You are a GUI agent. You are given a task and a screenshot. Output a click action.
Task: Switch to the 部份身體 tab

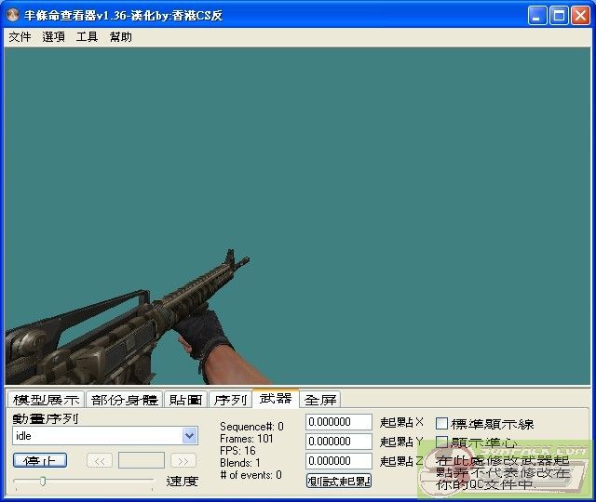tap(125, 400)
